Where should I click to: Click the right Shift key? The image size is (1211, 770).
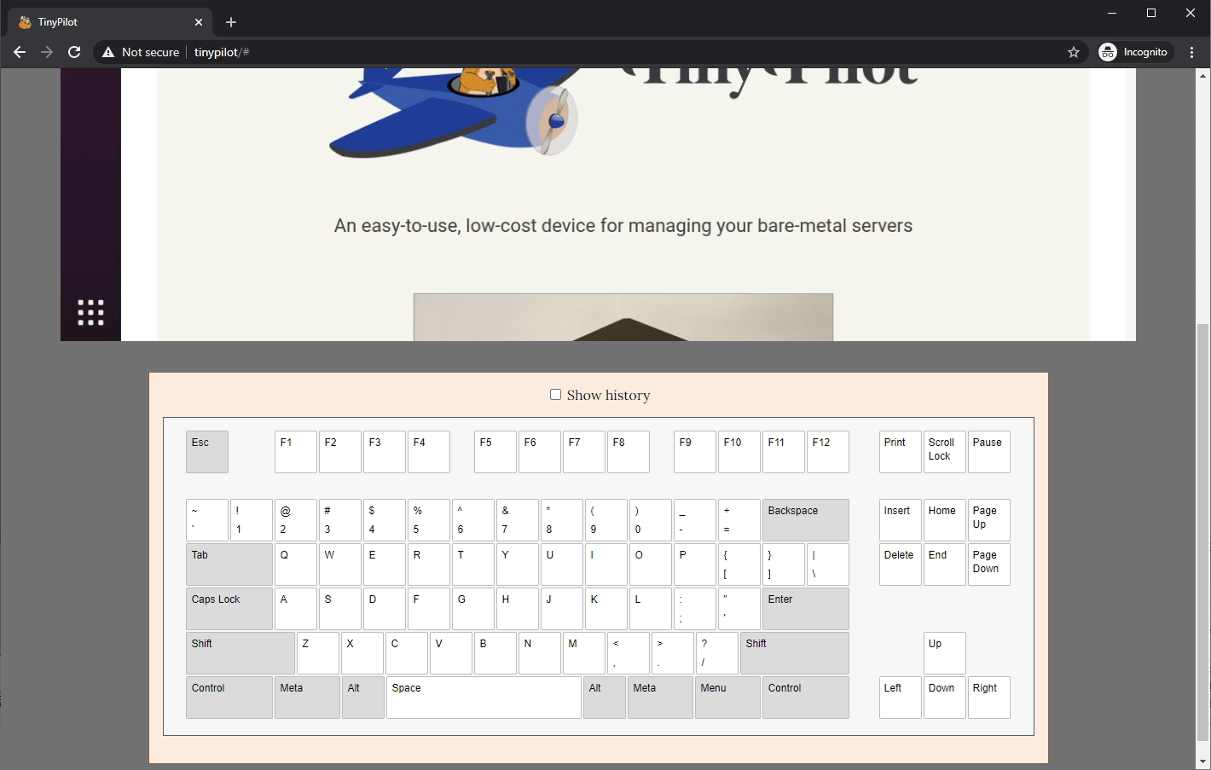(x=795, y=653)
